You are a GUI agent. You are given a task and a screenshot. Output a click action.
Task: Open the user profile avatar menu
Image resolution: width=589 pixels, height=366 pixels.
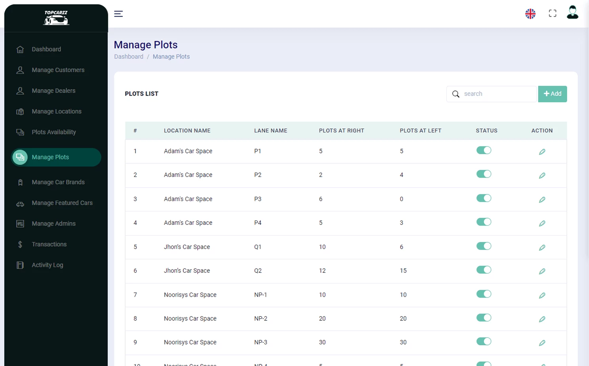[572, 13]
